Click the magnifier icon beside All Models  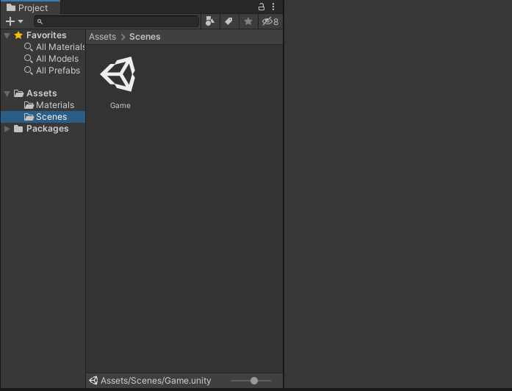pyautogui.click(x=29, y=59)
